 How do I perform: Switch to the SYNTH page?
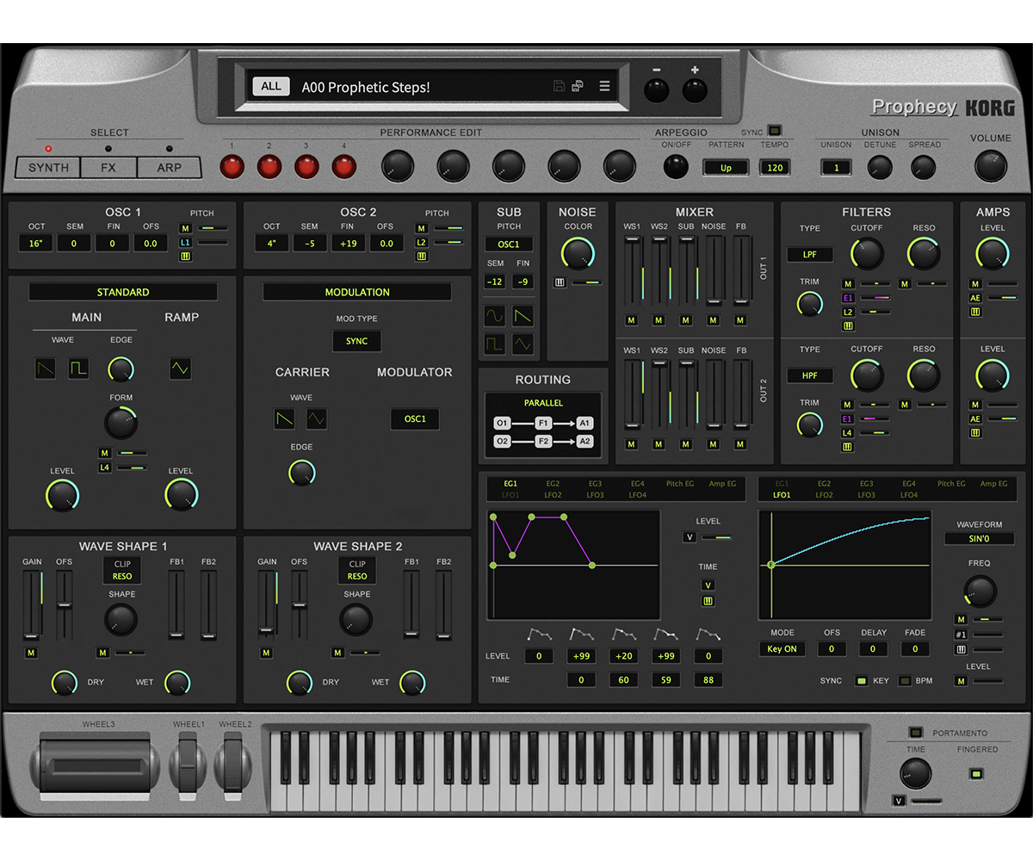48,167
